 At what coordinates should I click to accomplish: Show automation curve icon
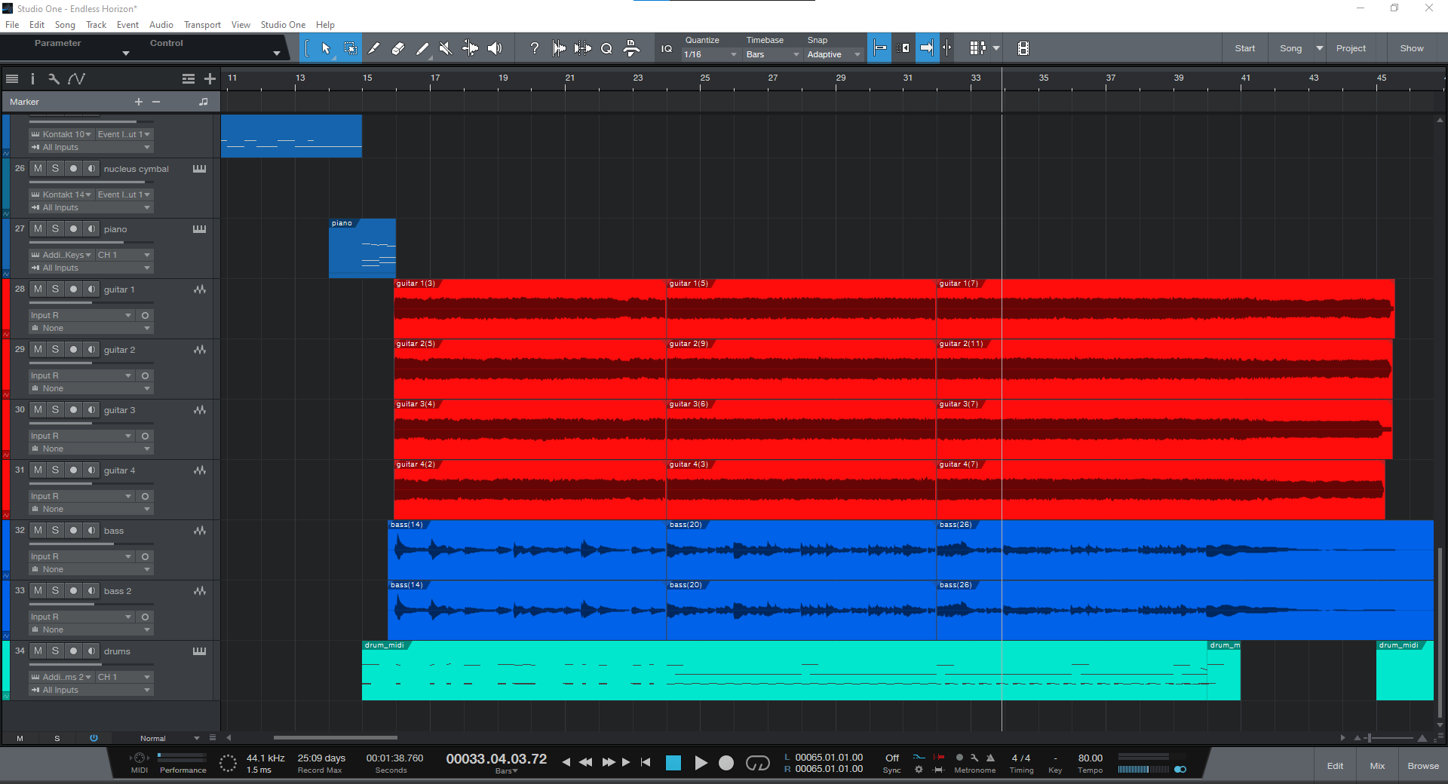(76, 78)
